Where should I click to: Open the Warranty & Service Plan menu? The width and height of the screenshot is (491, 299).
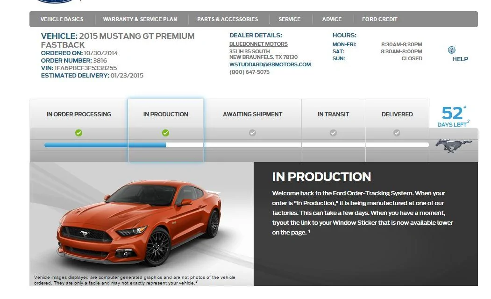pos(140,19)
